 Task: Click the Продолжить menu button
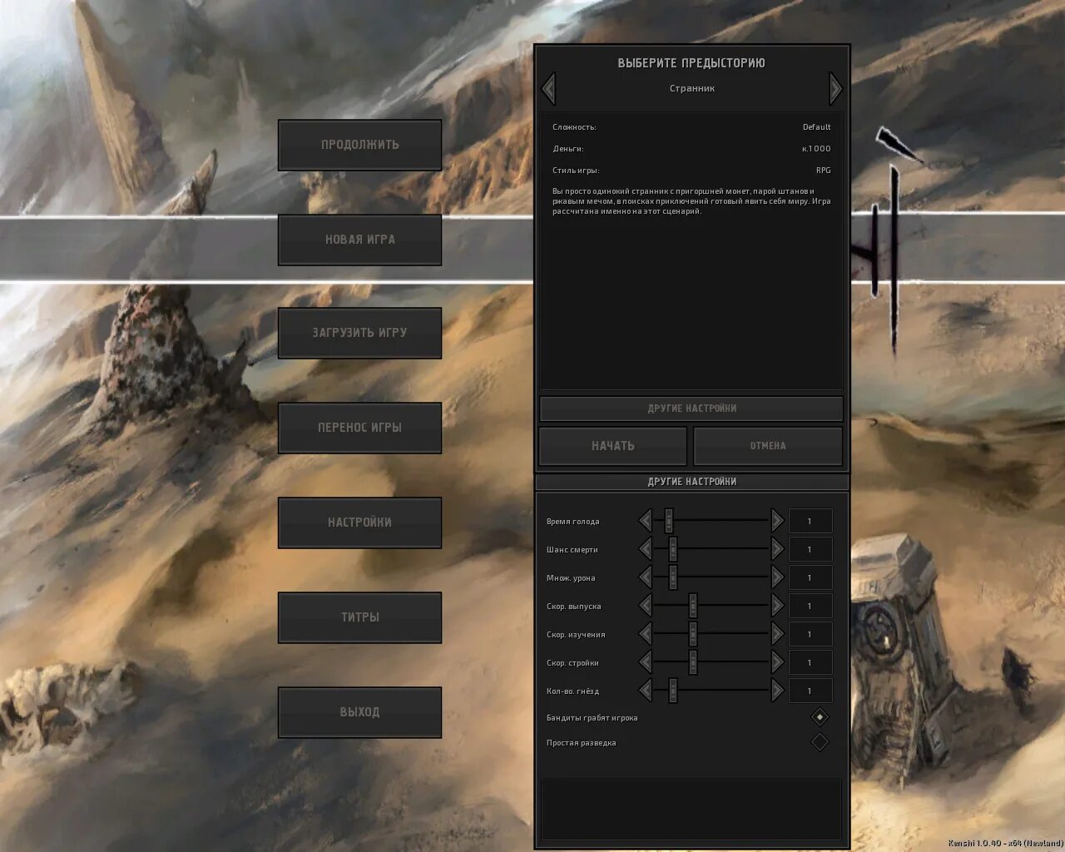coord(359,145)
